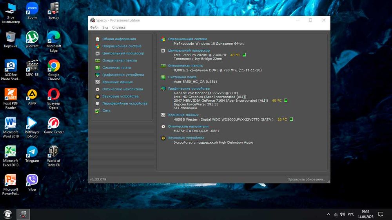Click the green indicator beside GeForce 40 °C

(286, 100)
